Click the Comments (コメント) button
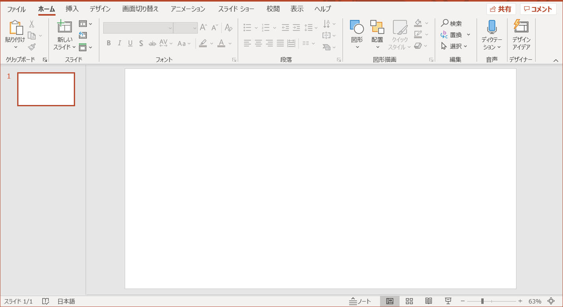 point(538,9)
